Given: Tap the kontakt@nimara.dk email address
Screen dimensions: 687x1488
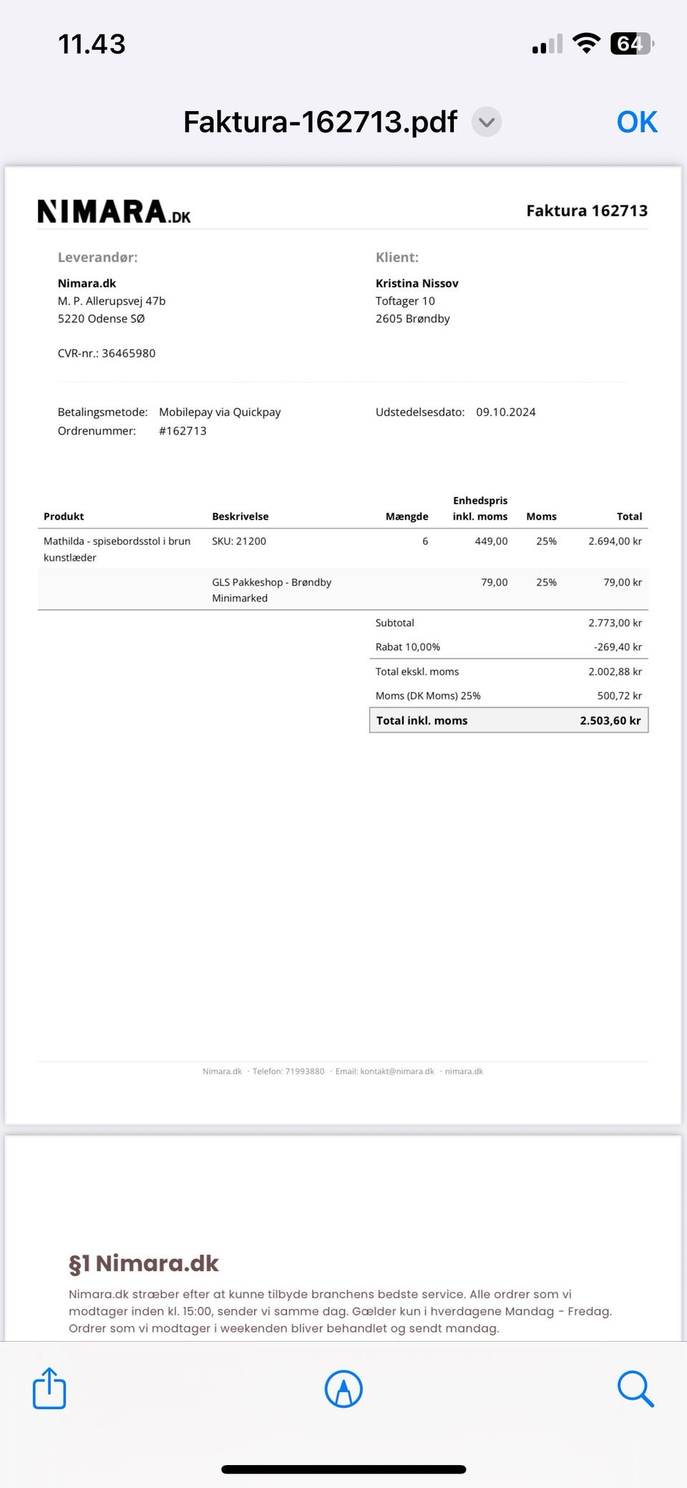Looking at the screenshot, I should pos(396,1071).
